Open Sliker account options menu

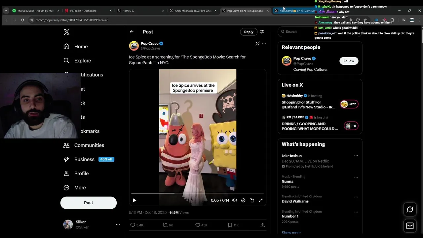[118, 224]
